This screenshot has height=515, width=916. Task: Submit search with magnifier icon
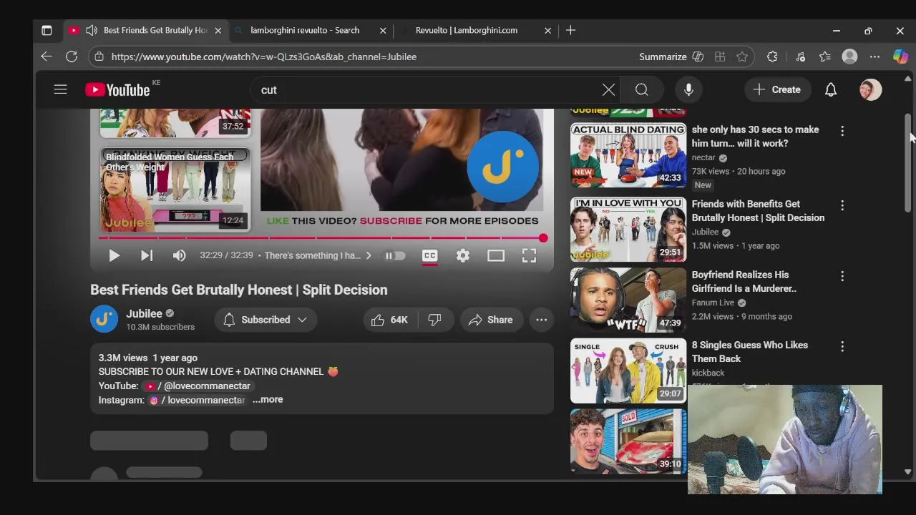[x=642, y=89]
